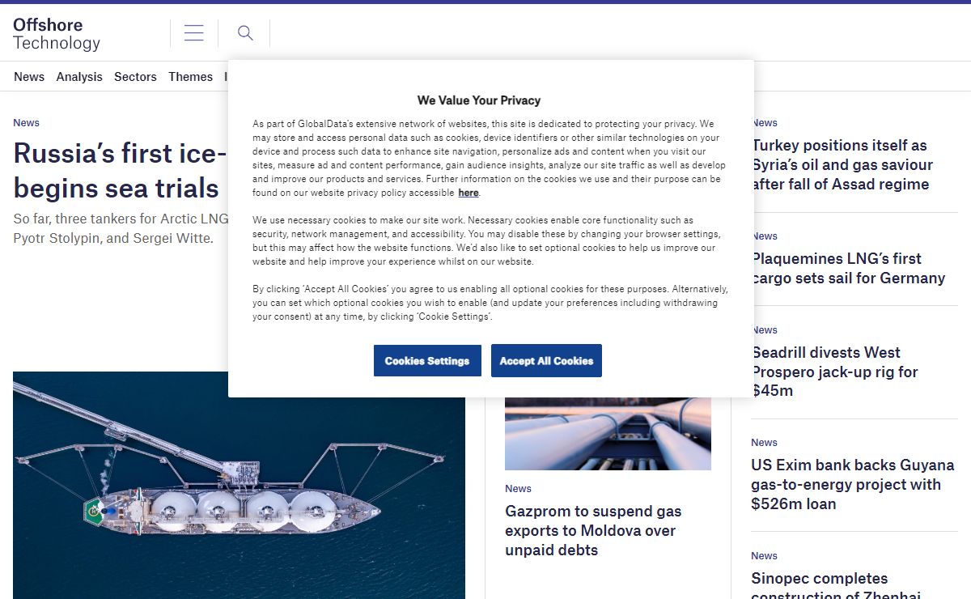Open the Sectors menu item
The height and width of the screenshot is (599, 971).
click(x=135, y=77)
